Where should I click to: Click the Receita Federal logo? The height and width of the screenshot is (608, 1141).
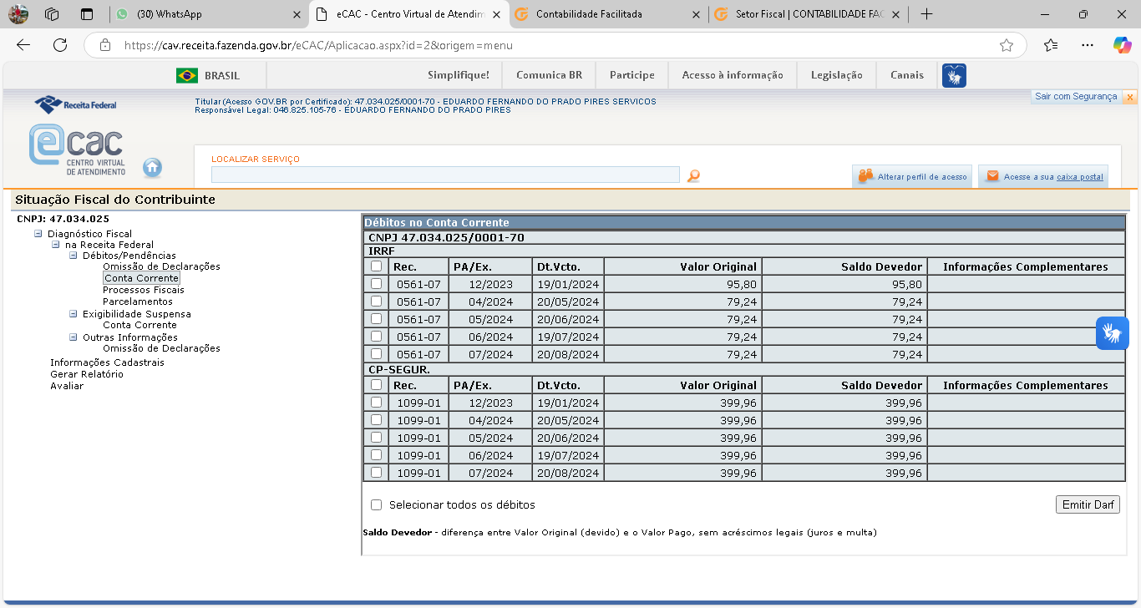[75, 104]
